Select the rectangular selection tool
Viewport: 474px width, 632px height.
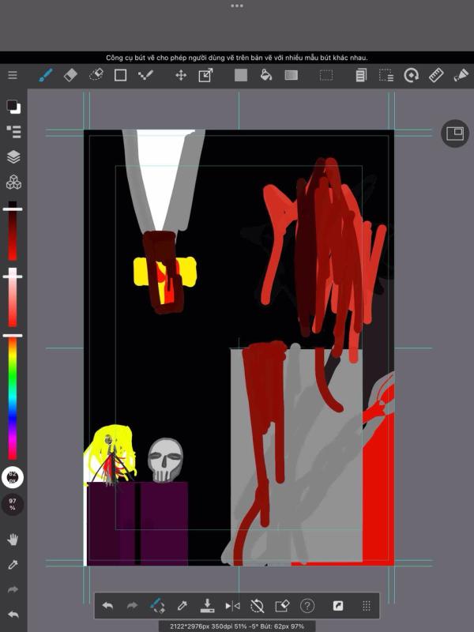pos(325,75)
